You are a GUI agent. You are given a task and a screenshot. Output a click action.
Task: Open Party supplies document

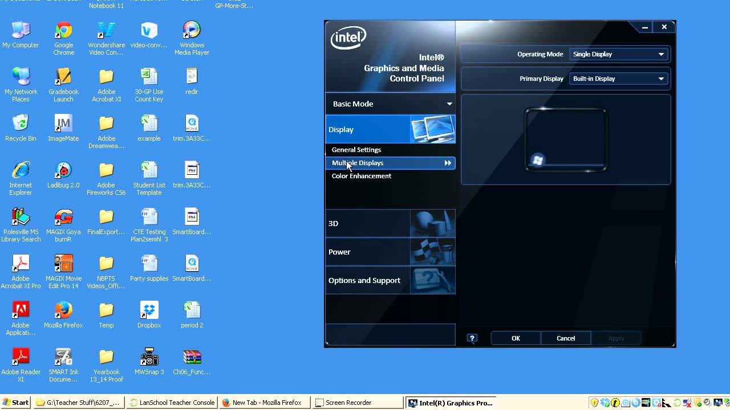(149, 269)
